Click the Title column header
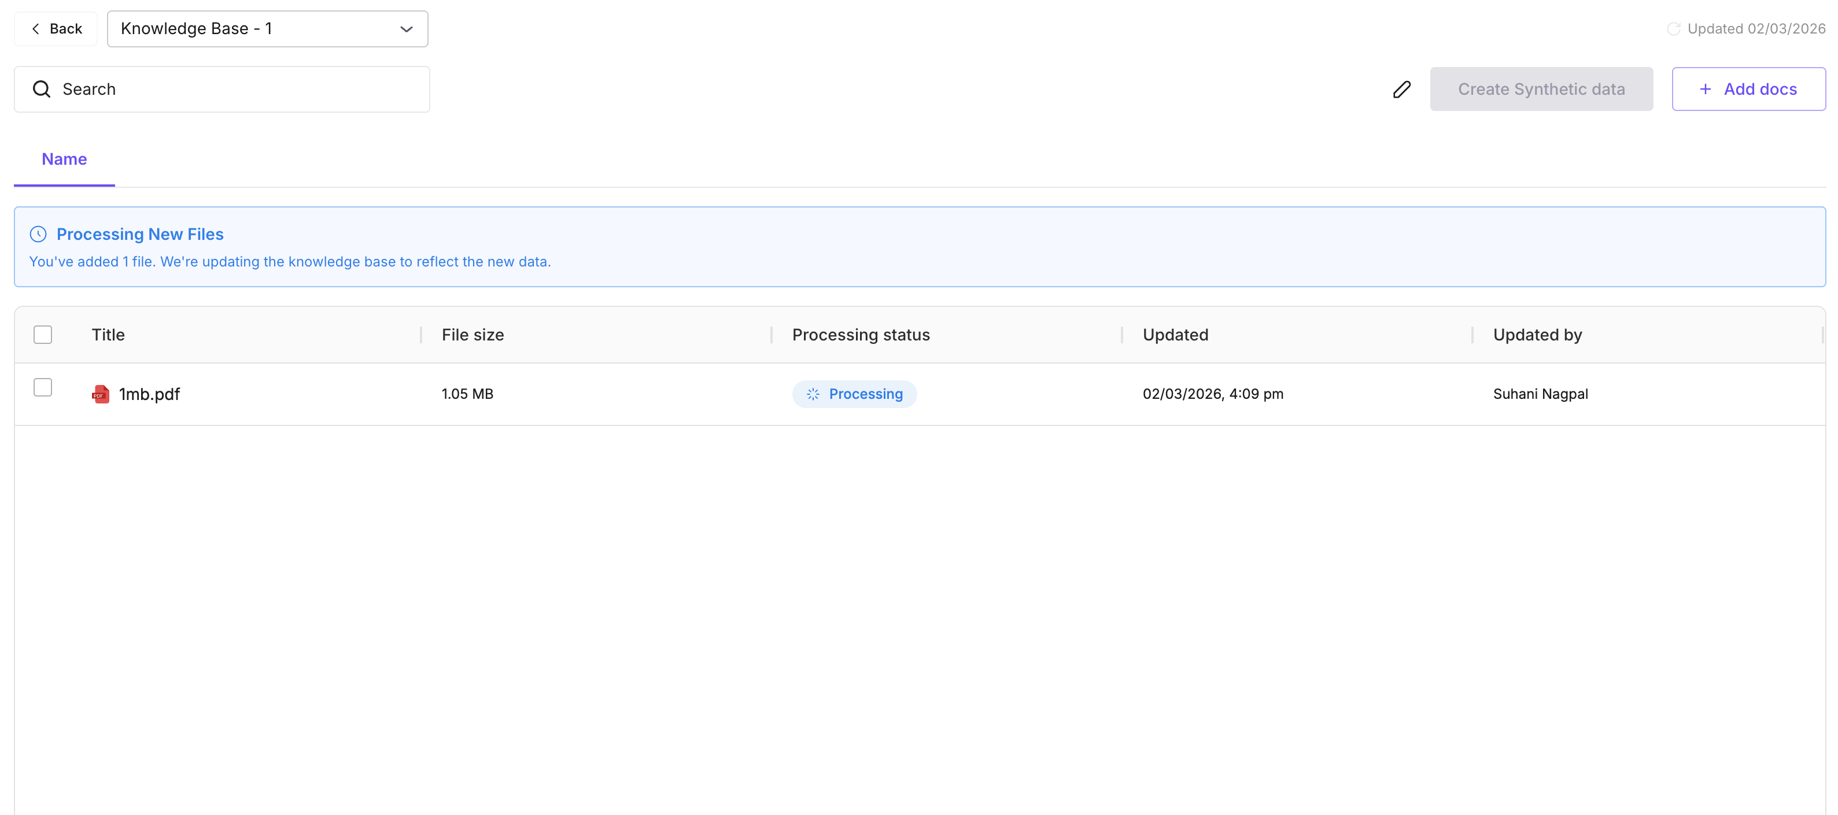The height and width of the screenshot is (815, 1838). pos(108,334)
